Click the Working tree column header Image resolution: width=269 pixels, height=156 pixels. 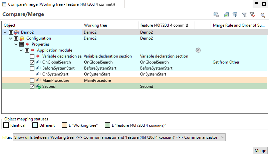(110, 25)
